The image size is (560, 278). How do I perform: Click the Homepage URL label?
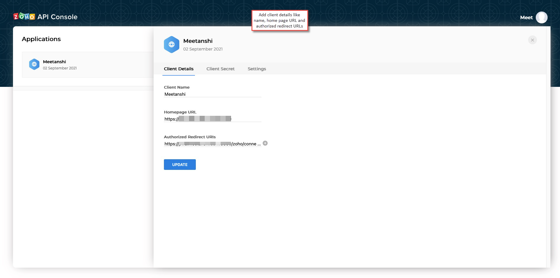click(180, 112)
